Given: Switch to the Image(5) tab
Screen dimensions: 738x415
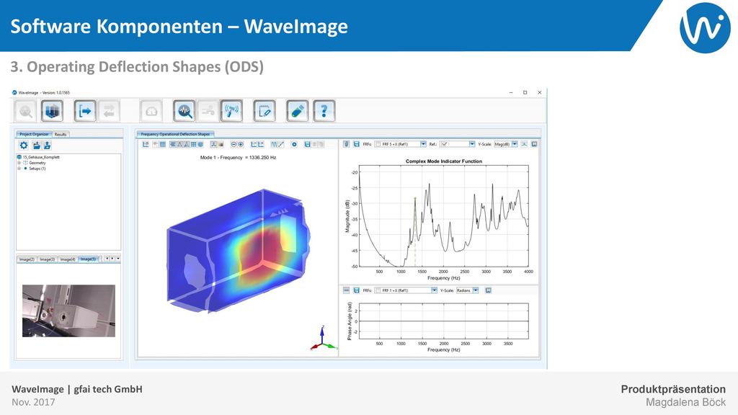Looking at the screenshot, I should tap(88, 259).
